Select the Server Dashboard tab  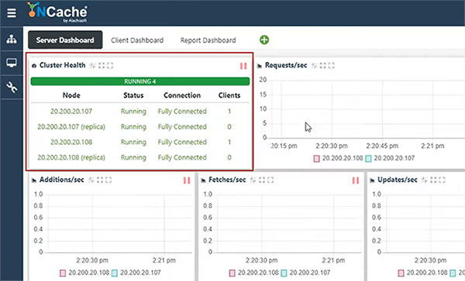click(65, 40)
